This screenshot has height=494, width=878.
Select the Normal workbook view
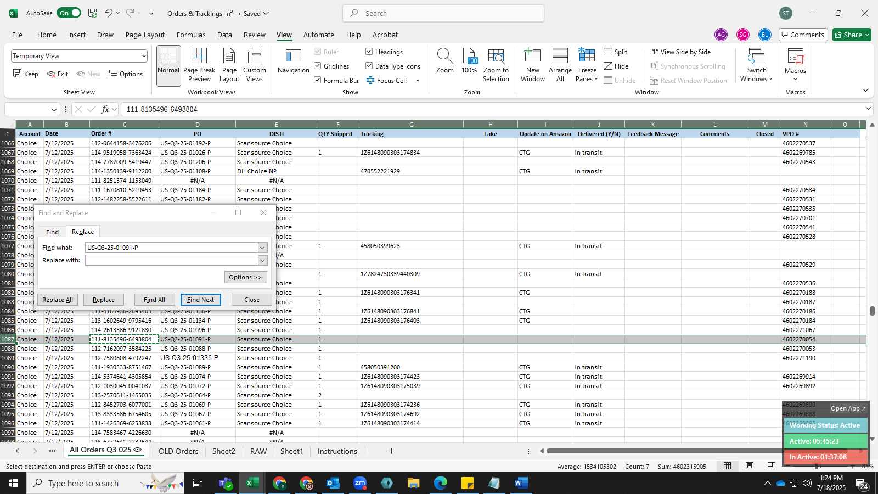[x=168, y=65]
